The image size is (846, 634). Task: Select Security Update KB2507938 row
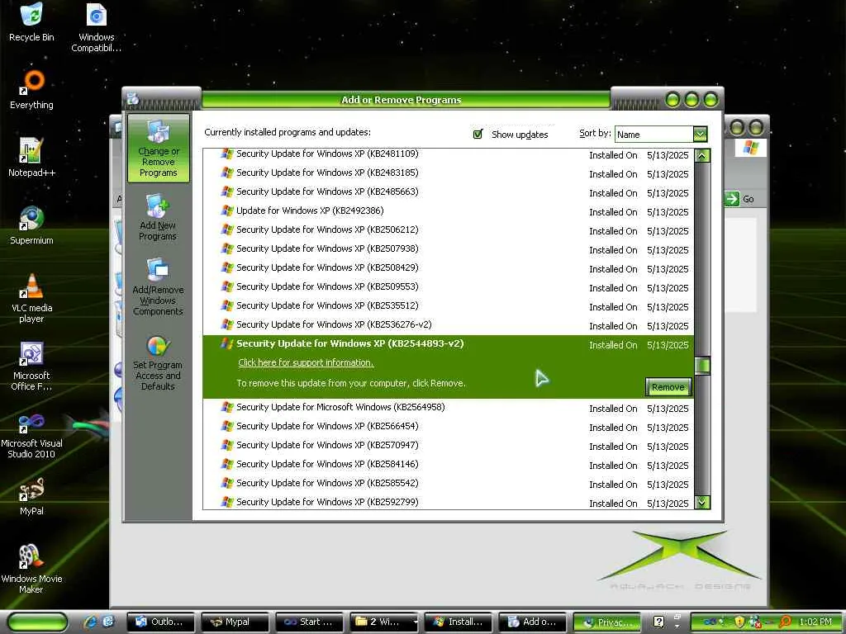(449, 248)
